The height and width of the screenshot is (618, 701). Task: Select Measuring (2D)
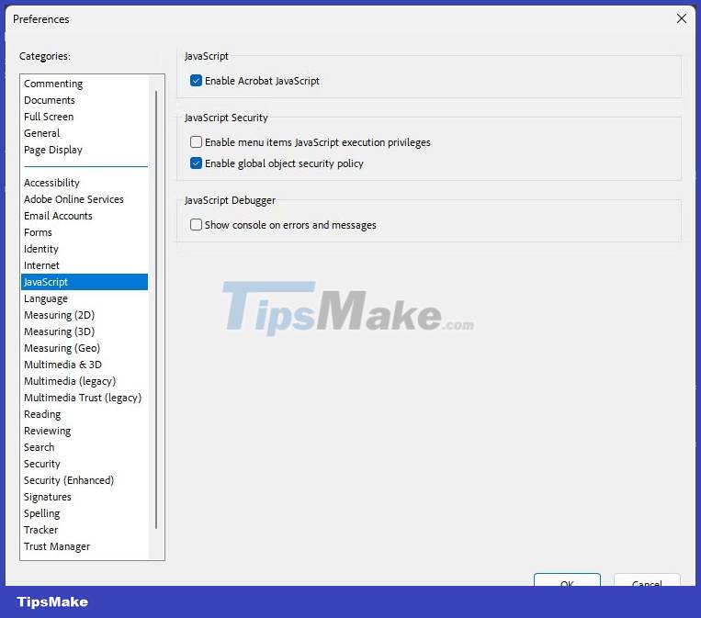coord(85,315)
